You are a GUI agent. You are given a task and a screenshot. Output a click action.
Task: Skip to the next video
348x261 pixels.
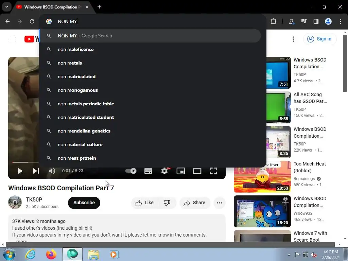pyautogui.click(x=36, y=171)
